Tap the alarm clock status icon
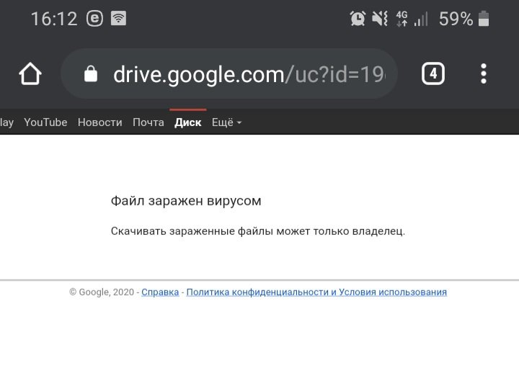This screenshot has width=519, height=389. tap(358, 19)
